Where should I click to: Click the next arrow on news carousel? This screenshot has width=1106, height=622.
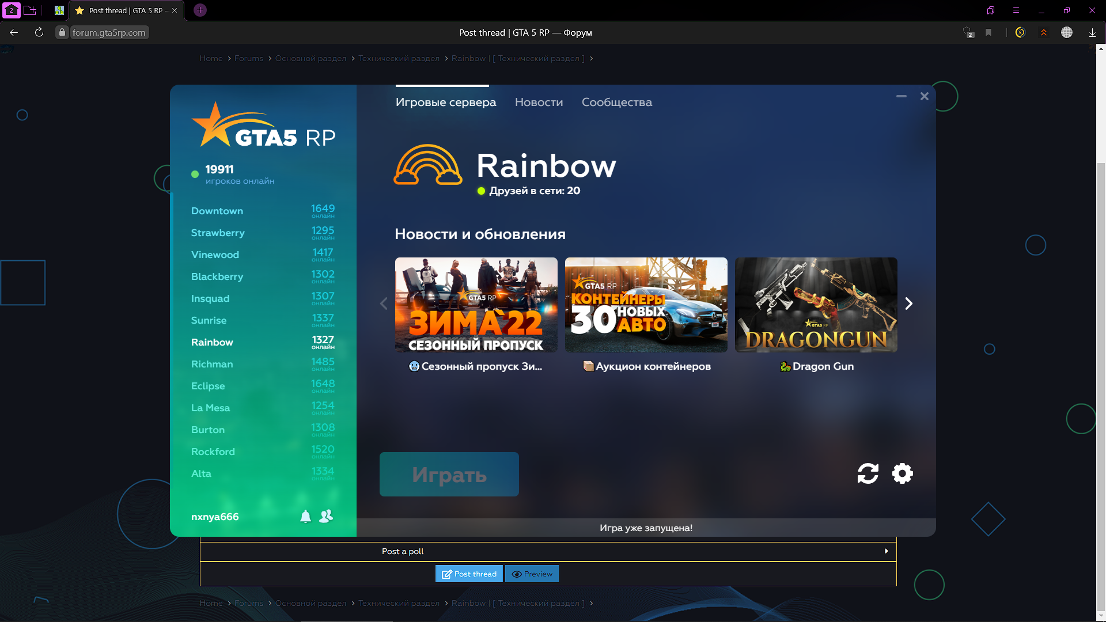coord(909,303)
